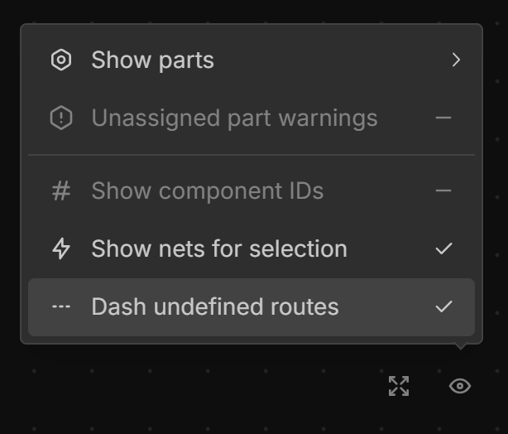Click the dashed line icon for undefined routes
The height and width of the screenshot is (434, 508).
tap(61, 306)
